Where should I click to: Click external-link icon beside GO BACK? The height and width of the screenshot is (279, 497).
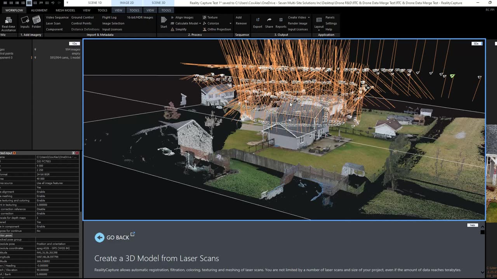132,234
